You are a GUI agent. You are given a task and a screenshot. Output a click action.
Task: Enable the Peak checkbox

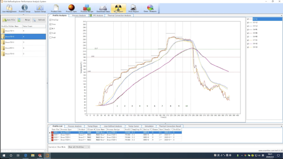click(x=50, y=37)
